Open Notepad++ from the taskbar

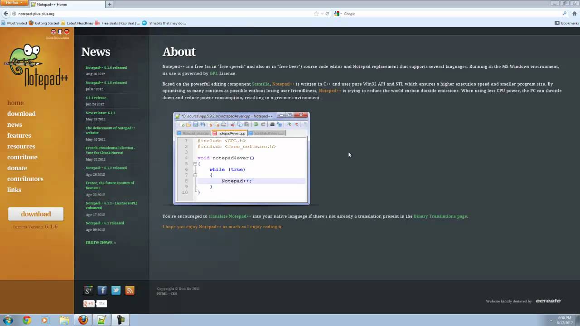click(x=101, y=320)
